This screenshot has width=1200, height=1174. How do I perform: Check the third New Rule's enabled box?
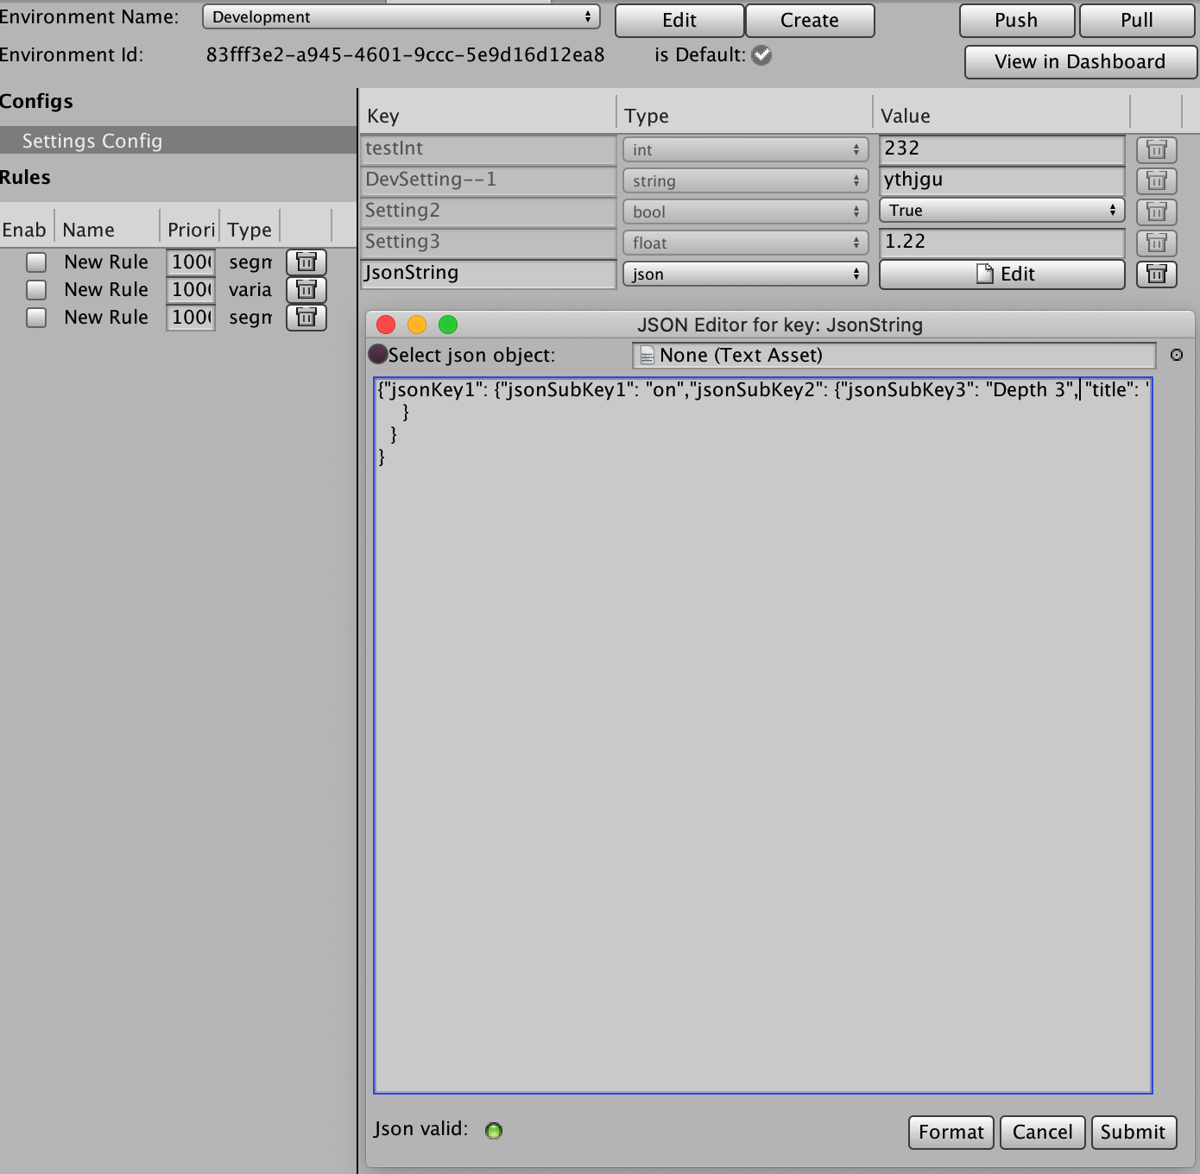(36, 317)
